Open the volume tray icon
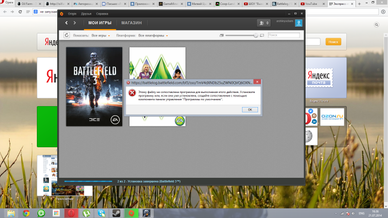388x218 pixels. [353, 213]
